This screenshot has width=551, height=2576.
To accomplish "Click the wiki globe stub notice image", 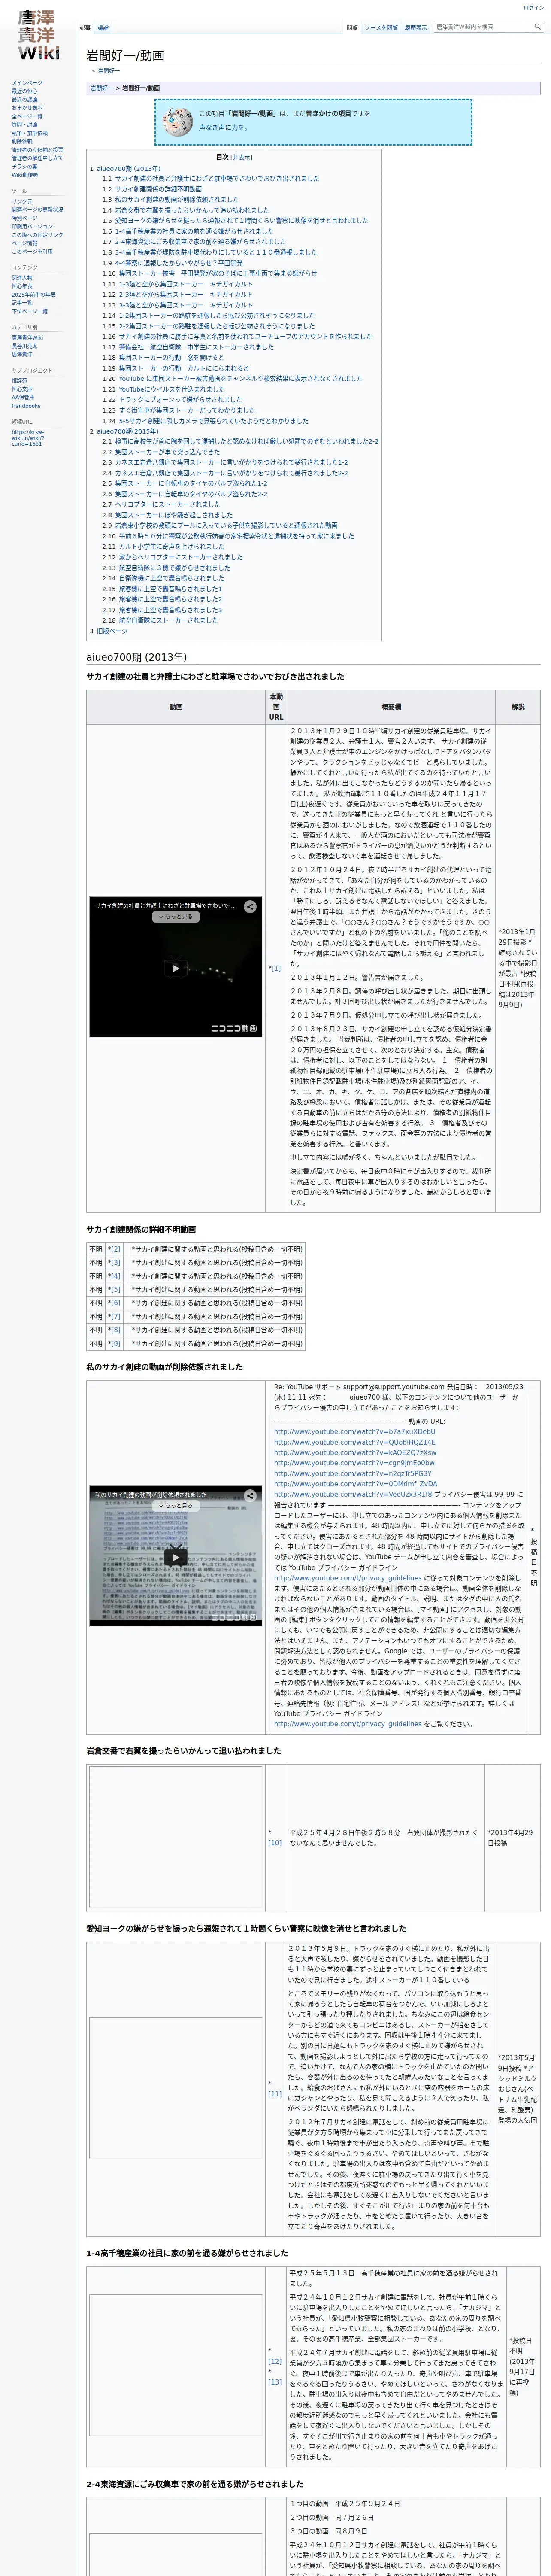I will pos(178,122).
